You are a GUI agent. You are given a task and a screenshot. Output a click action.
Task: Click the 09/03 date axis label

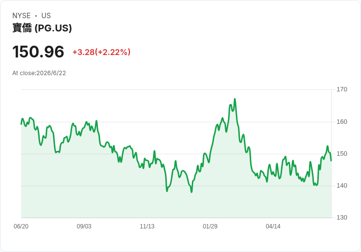pyautogui.click(x=84, y=226)
